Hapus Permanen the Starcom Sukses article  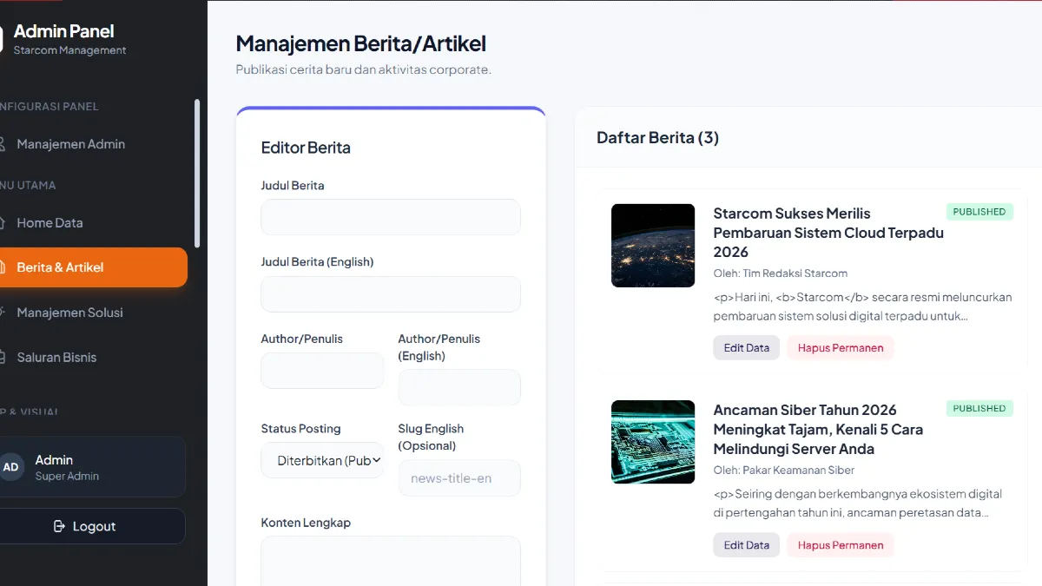[841, 348]
